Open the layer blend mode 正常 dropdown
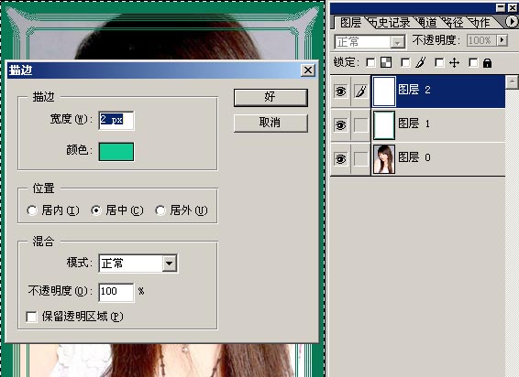The height and width of the screenshot is (377, 519). click(397, 42)
